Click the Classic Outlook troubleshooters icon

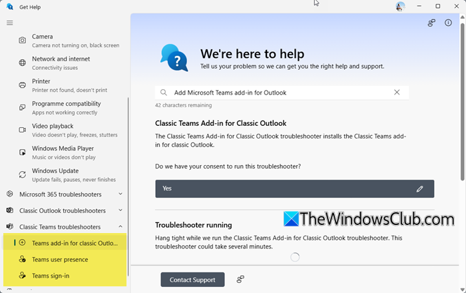tap(10, 210)
